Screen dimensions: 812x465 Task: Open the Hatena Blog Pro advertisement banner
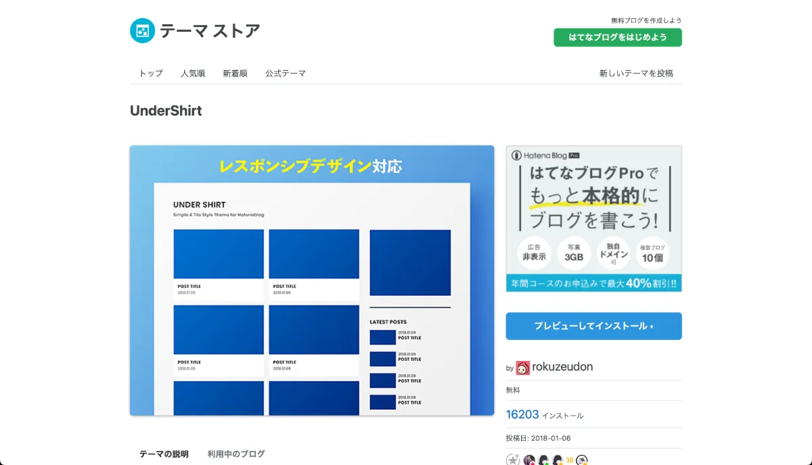[593, 218]
